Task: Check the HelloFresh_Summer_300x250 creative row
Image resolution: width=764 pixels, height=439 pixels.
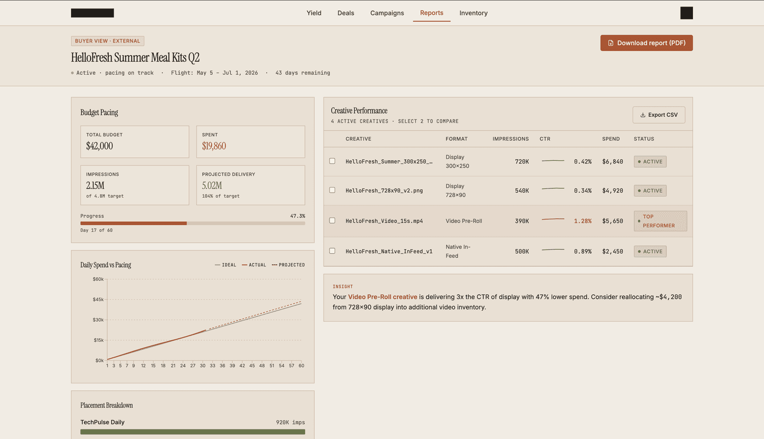Action: pos(332,161)
